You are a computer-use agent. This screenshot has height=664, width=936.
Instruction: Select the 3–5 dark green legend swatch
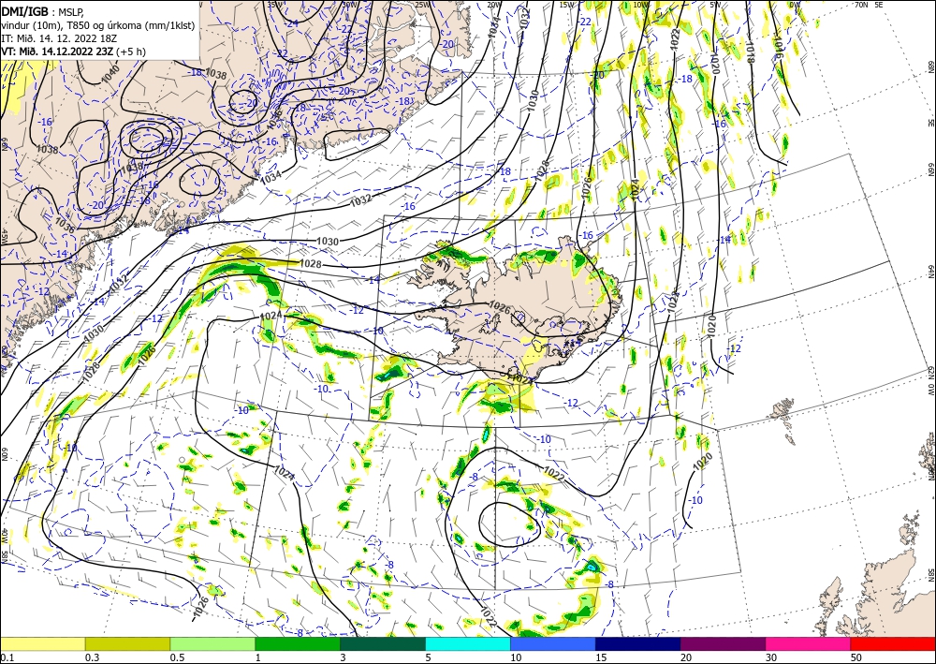(x=383, y=643)
